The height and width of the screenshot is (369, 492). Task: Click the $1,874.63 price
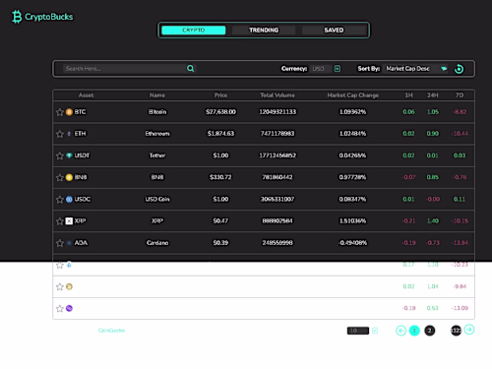tap(220, 134)
